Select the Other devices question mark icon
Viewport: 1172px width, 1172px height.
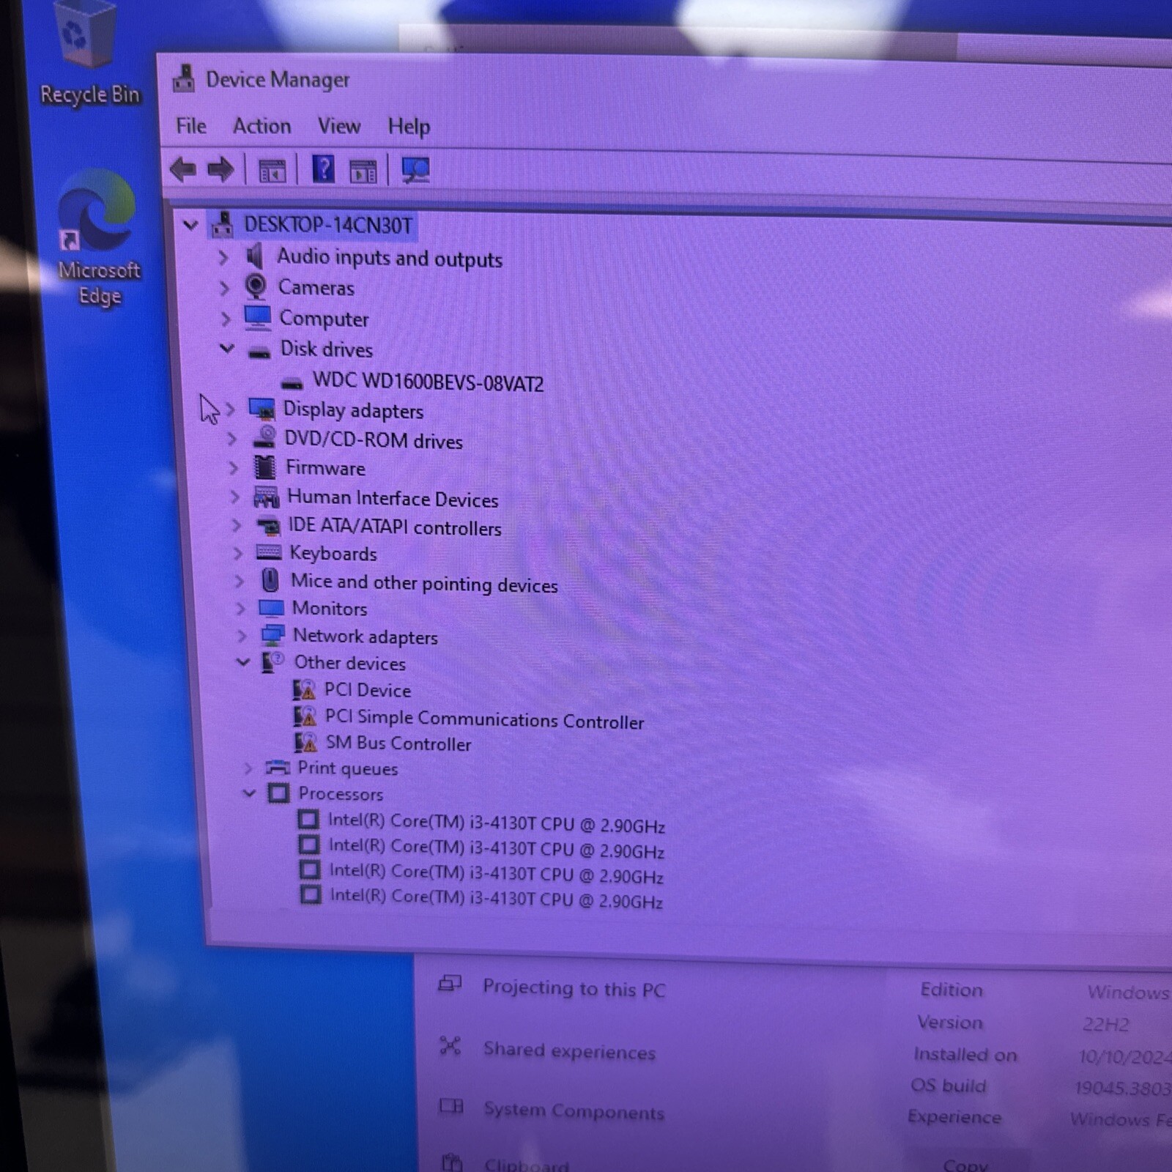(x=273, y=662)
